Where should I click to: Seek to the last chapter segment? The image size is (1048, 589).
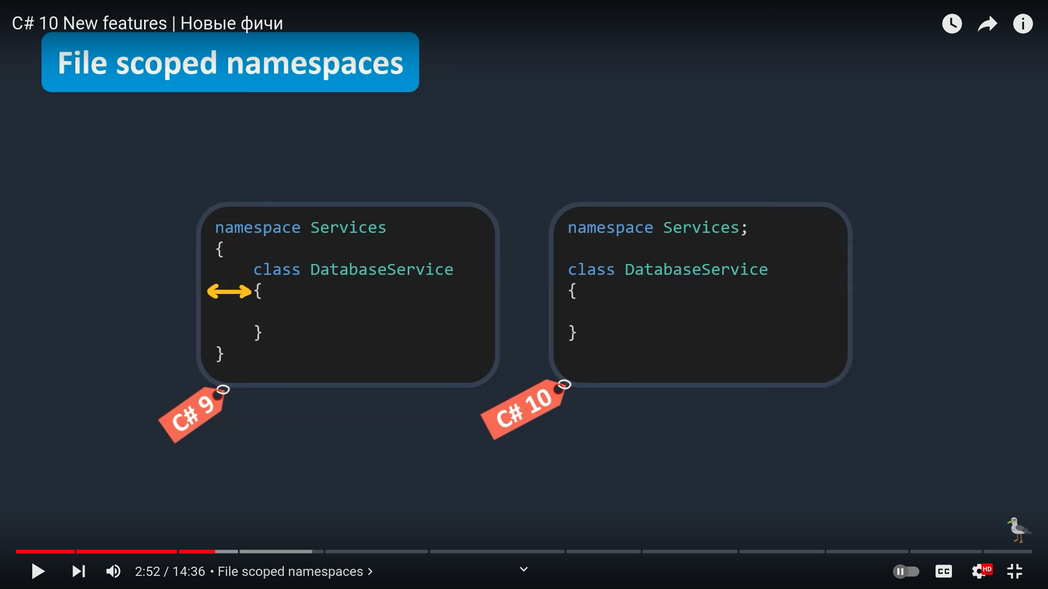pyautogui.click(x=1007, y=551)
